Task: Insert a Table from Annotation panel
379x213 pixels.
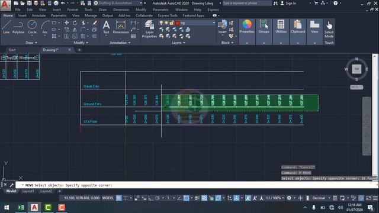Action: click(133, 36)
